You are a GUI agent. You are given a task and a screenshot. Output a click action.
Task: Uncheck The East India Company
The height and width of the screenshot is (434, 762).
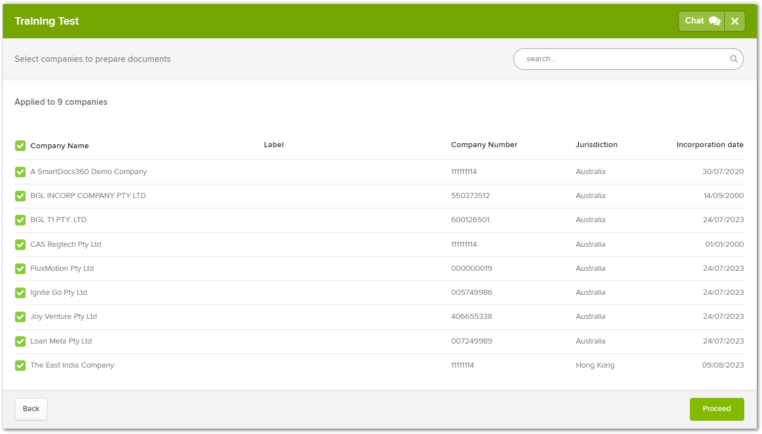point(20,365)
